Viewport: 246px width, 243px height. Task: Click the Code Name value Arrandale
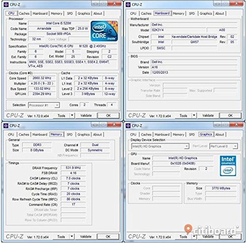[44, 29]
